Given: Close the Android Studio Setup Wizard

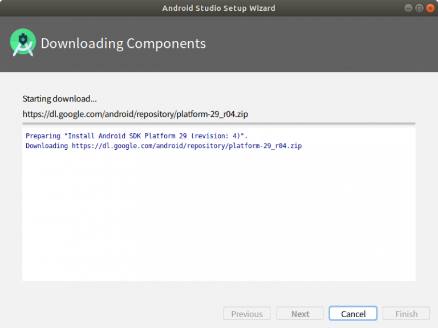Looking at the screenshot, I should pos(429,8).
